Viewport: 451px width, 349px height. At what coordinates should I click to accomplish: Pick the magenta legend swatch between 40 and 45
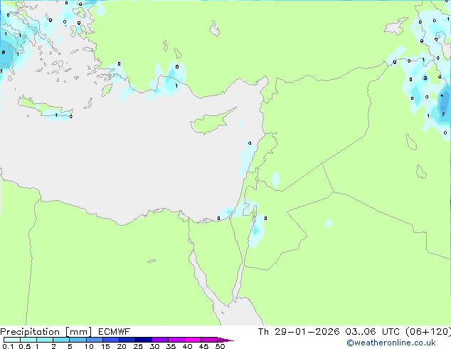pyautogui.click(x=193, y=340)
